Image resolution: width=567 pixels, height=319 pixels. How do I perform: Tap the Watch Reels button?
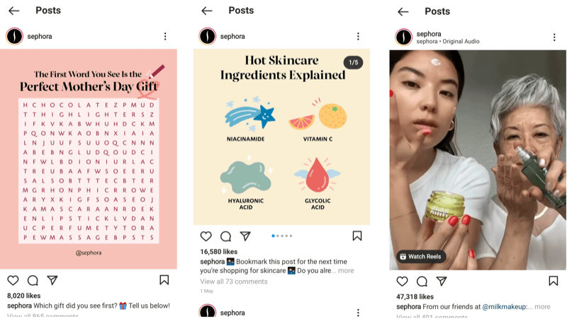[421, 257]
